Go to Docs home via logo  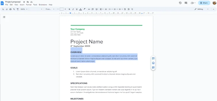point(2,3)
